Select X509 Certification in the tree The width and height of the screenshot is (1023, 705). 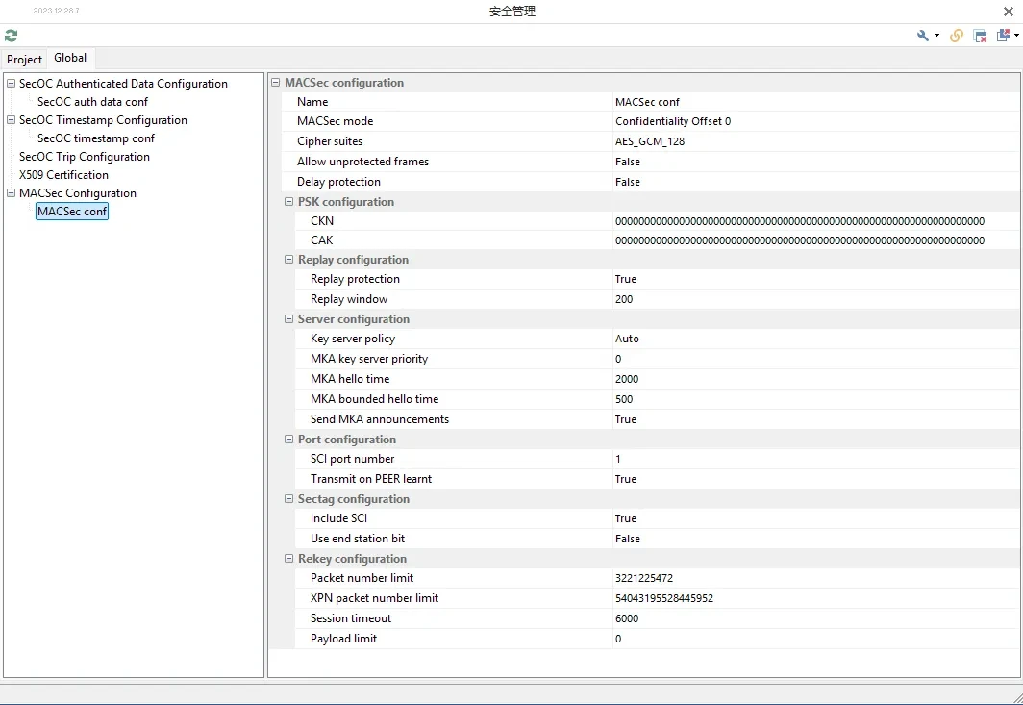point(63,175)
